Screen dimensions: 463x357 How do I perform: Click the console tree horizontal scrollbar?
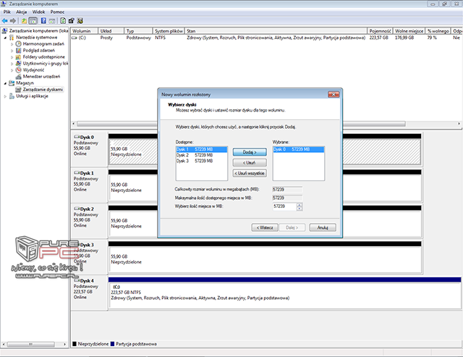34,344
